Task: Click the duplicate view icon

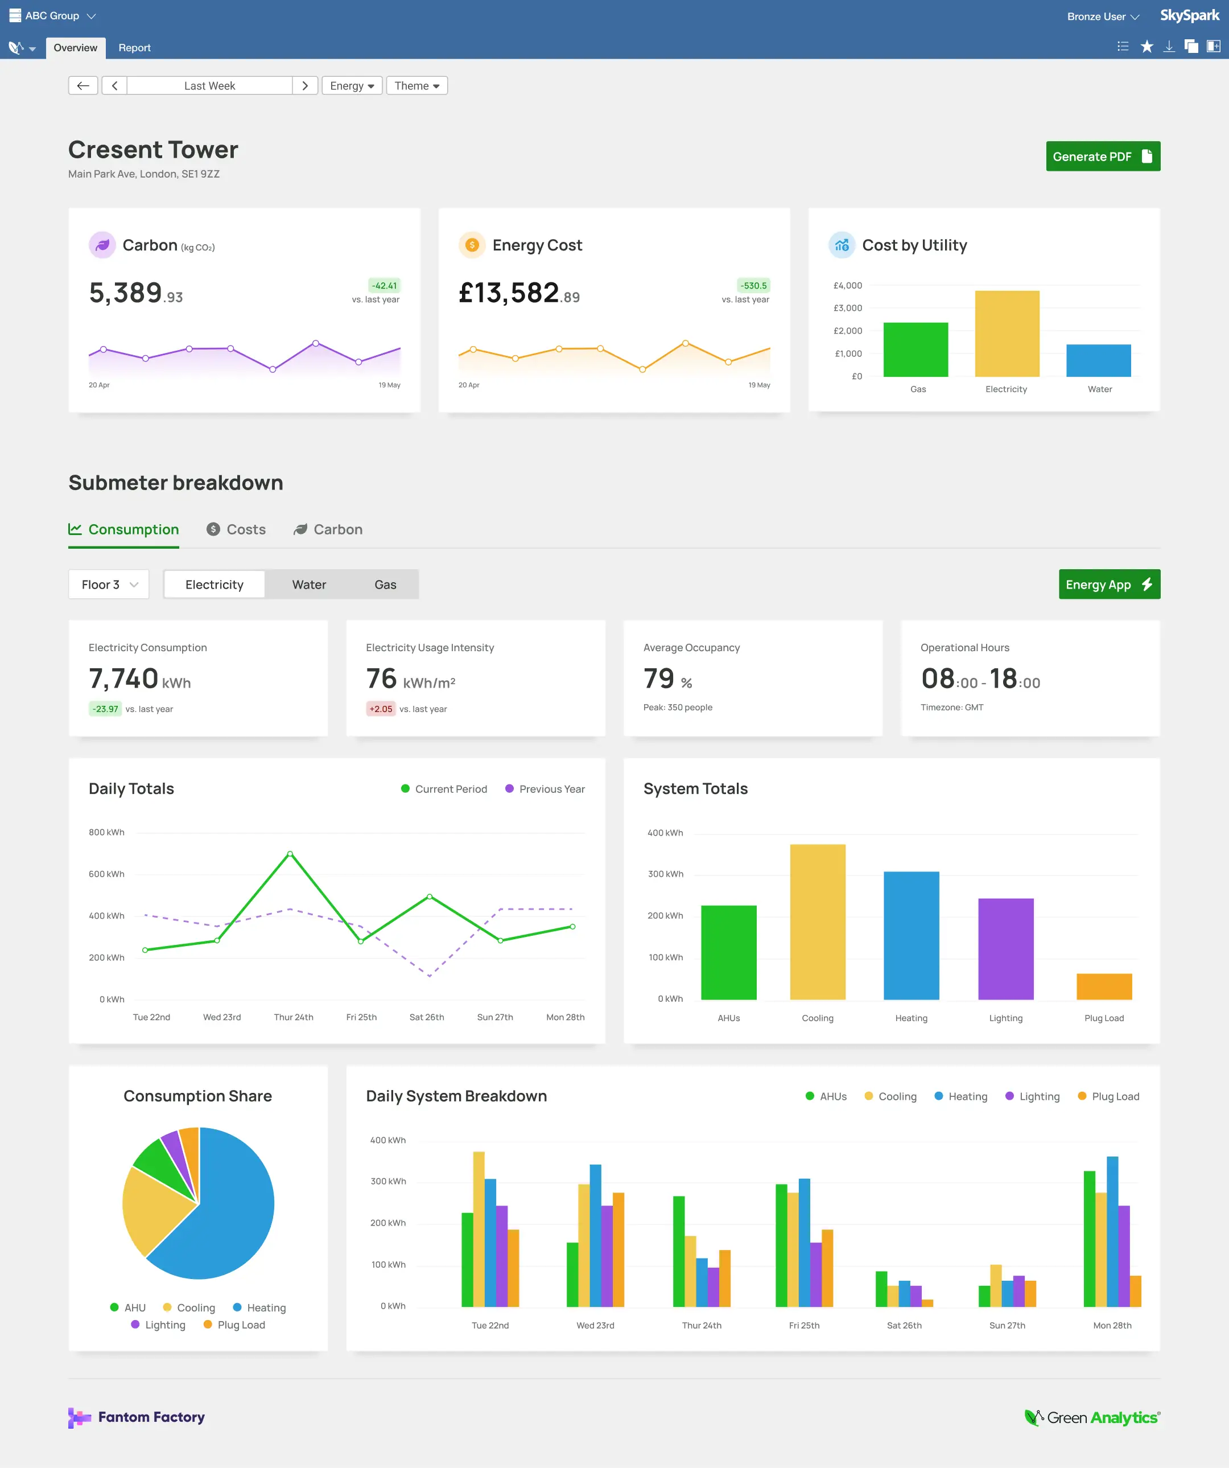Action: (1191, 46)
